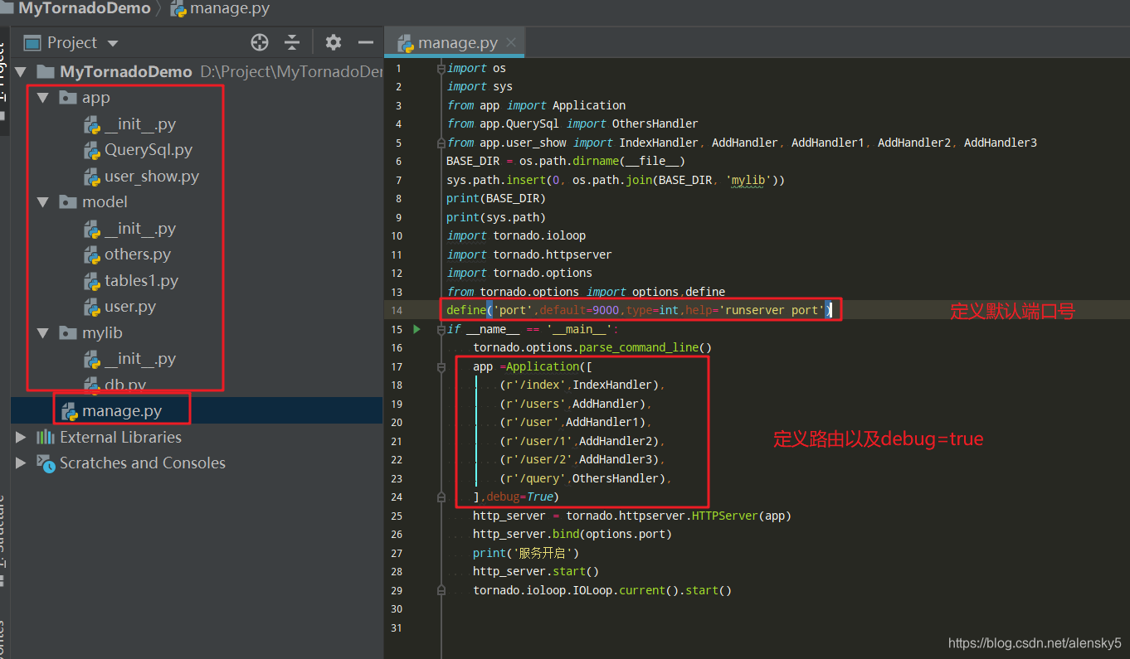Click IndexHandler in the /index route line

tap(612, 385)
